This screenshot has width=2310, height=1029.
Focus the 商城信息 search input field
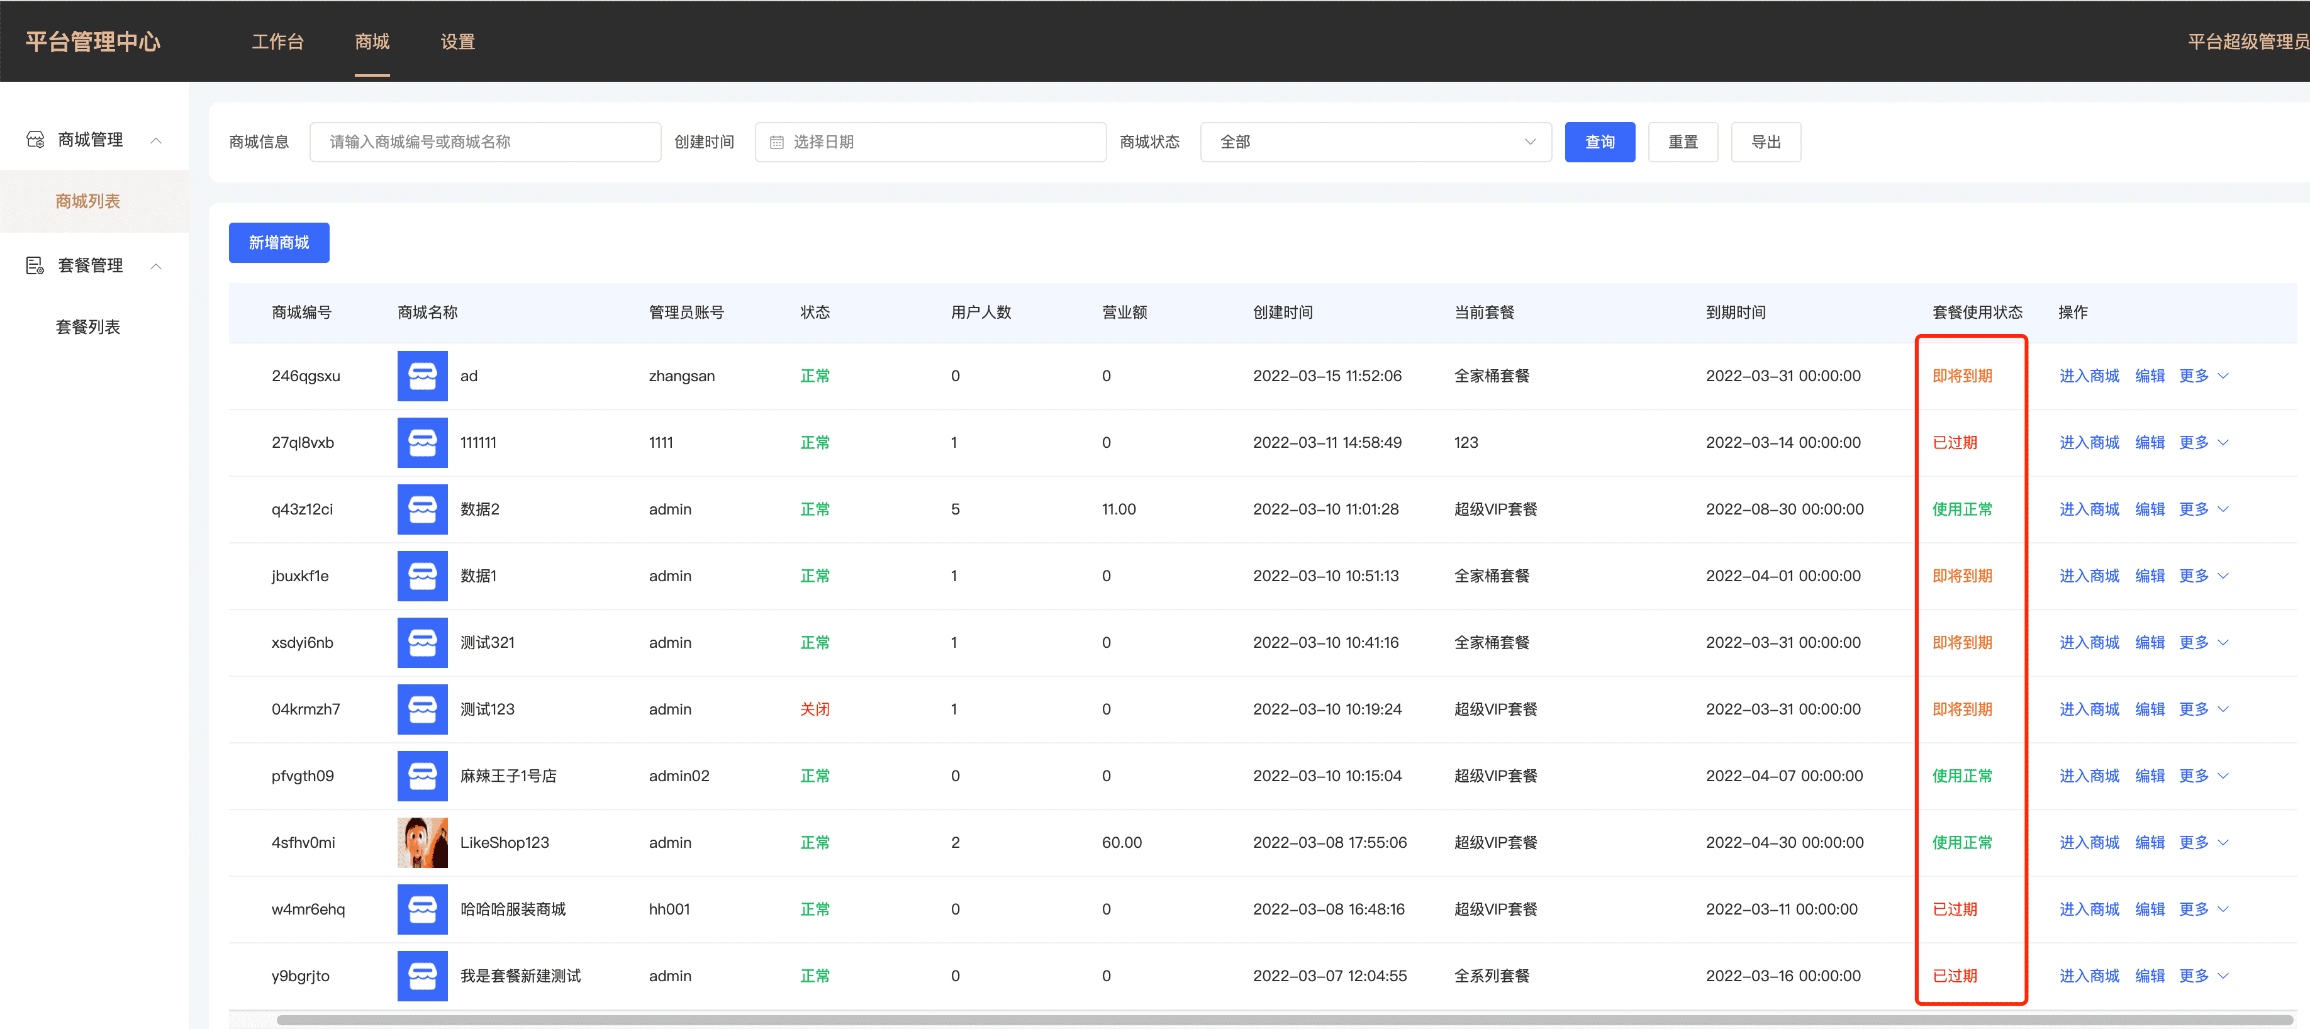(x=485, y=142)
